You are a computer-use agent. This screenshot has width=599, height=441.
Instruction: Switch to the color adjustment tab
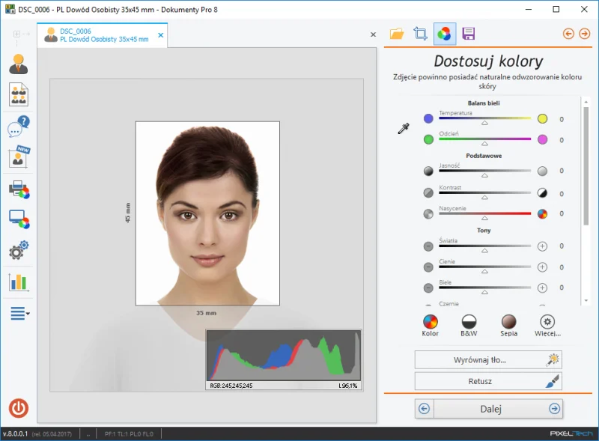coord(444,34)
